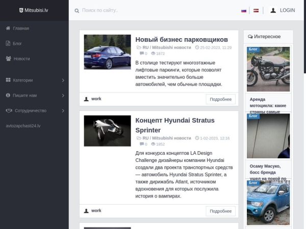Click the user avatar icon beside LOGIN
The height and width of the screenshot is (229, 306).
pos(273,10)
